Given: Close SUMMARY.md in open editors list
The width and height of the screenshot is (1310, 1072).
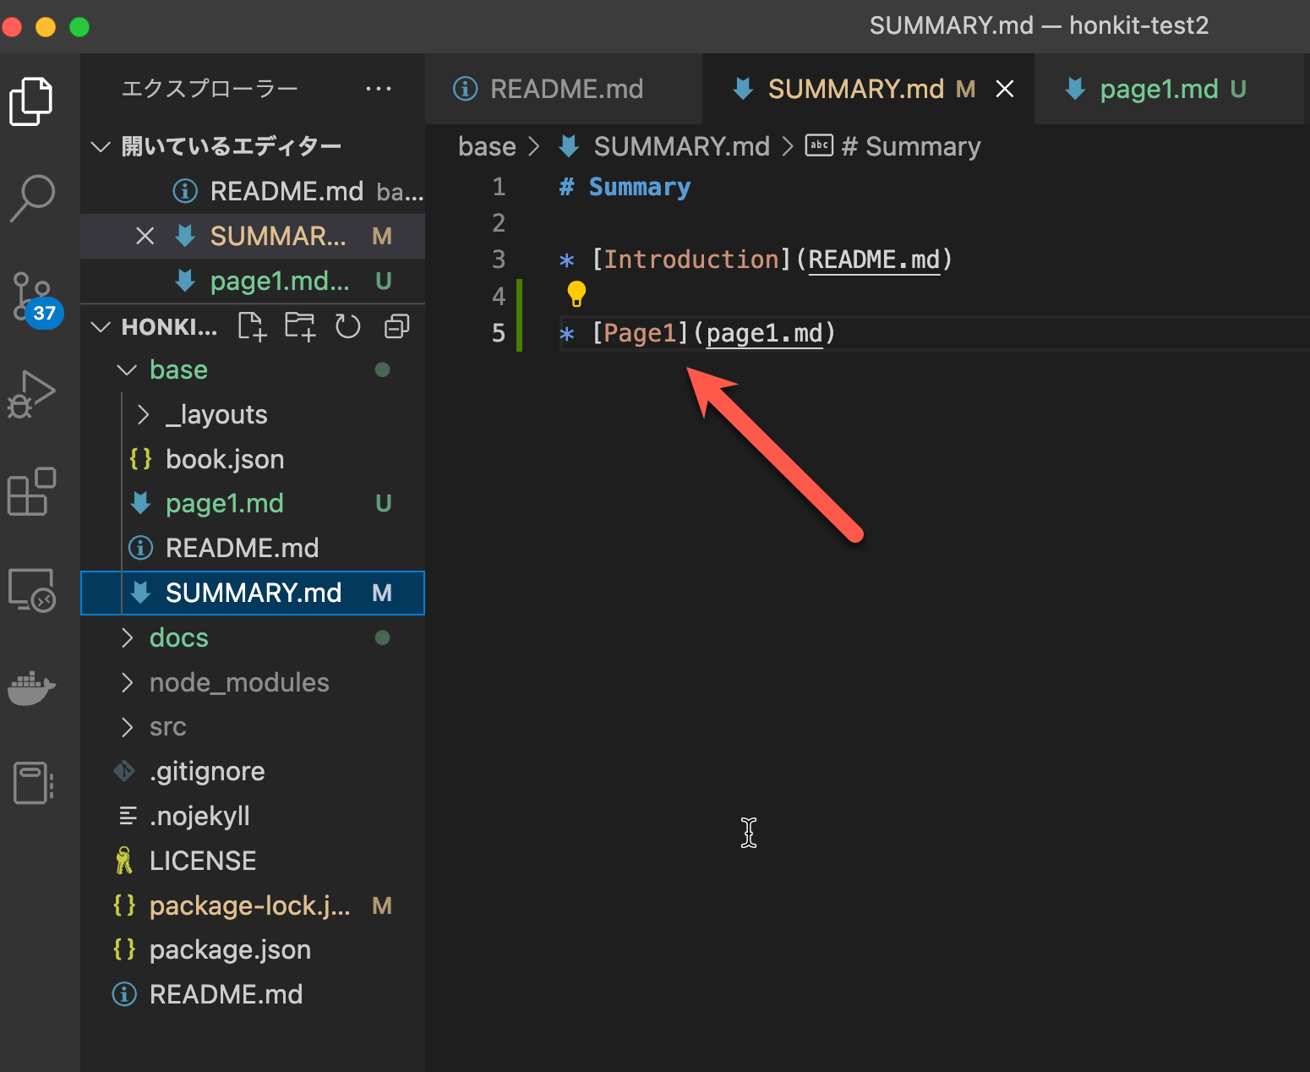Looking at the screenshot, I should [145, 236].
